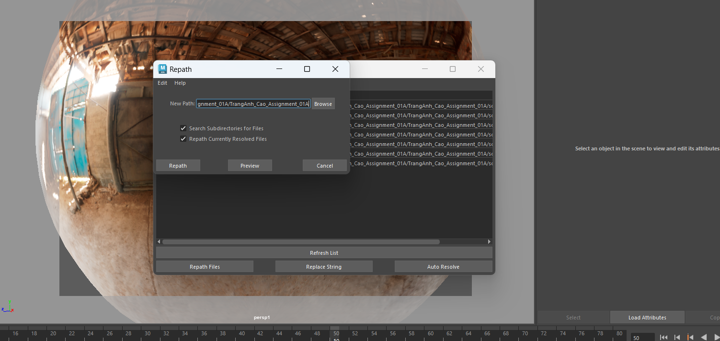
Task: Click Load Attributes in the Attribute Editor
Action: [647, 318]
